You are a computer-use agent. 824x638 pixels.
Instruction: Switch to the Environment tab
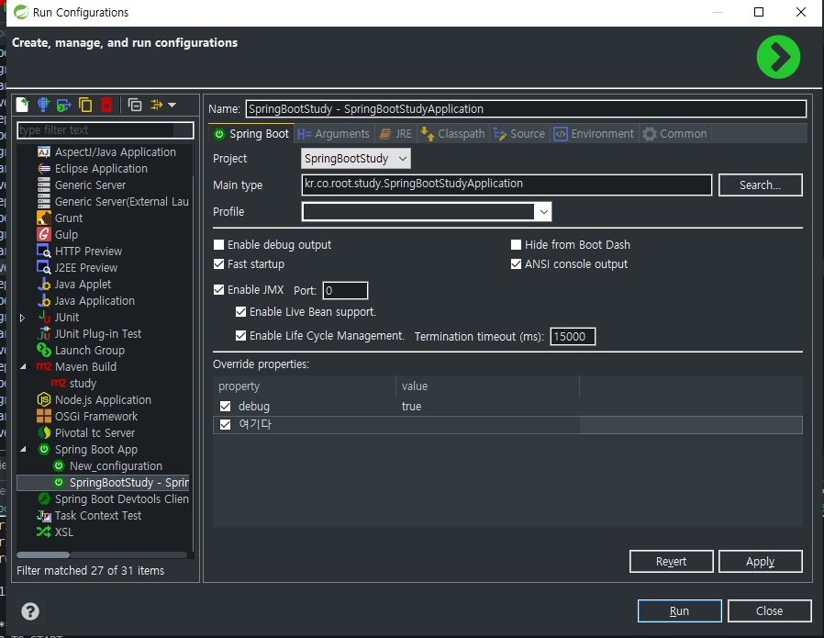595,134
